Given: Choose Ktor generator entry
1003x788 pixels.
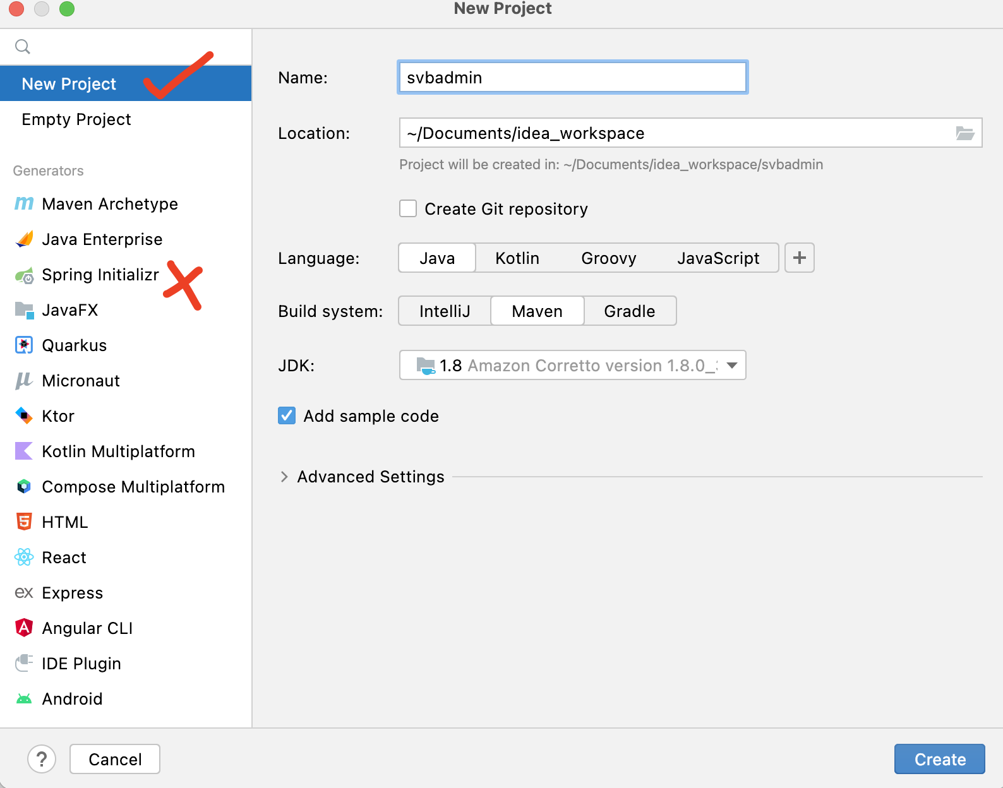Looking at the screenshot, I should tap(126, 415).
